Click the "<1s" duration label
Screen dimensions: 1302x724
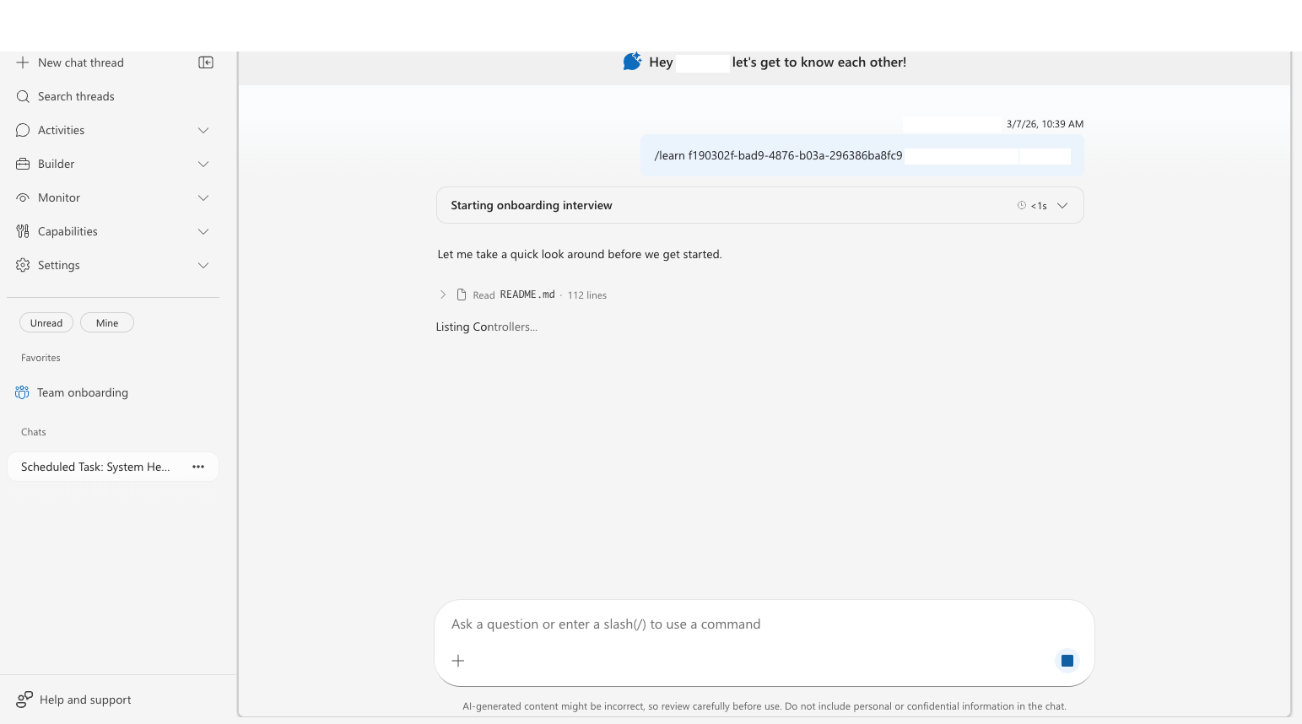click(1039, 206)
